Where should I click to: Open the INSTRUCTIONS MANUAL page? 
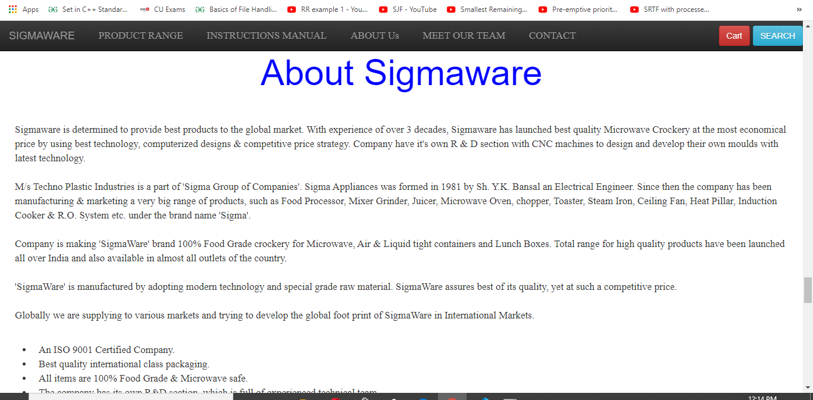266,36
